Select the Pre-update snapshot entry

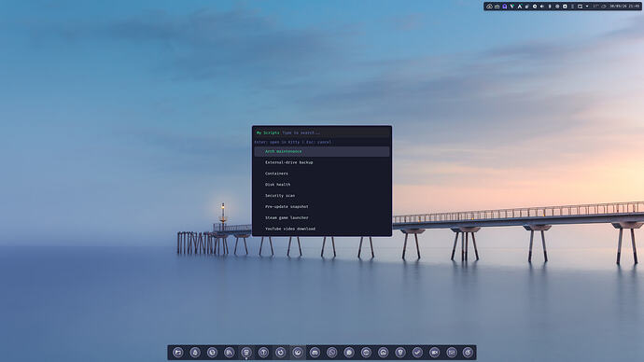[322, 207]
